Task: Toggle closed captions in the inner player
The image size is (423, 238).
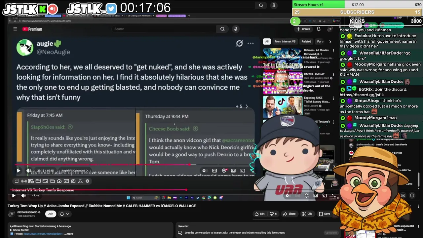Action: point(214,171)
